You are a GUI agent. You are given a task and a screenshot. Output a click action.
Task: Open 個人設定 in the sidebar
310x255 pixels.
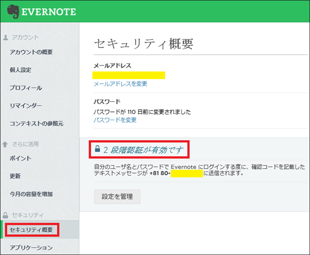20,70
